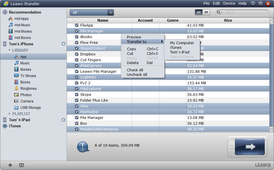Click the blue info exclamation icon
Image resolution: width=274 pixels, height=170 pixels.
pyautogui.click(x=83, y=147)
